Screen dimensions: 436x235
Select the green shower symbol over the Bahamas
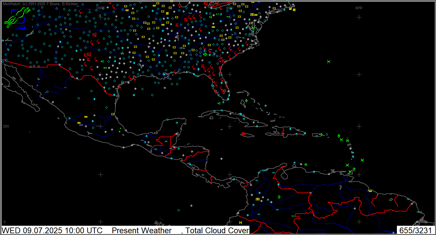(246, 101)
